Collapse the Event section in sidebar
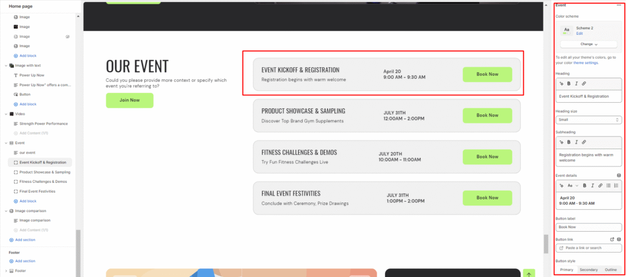The width and height of the screenshot is (626, 277). (x=6, y=142)
